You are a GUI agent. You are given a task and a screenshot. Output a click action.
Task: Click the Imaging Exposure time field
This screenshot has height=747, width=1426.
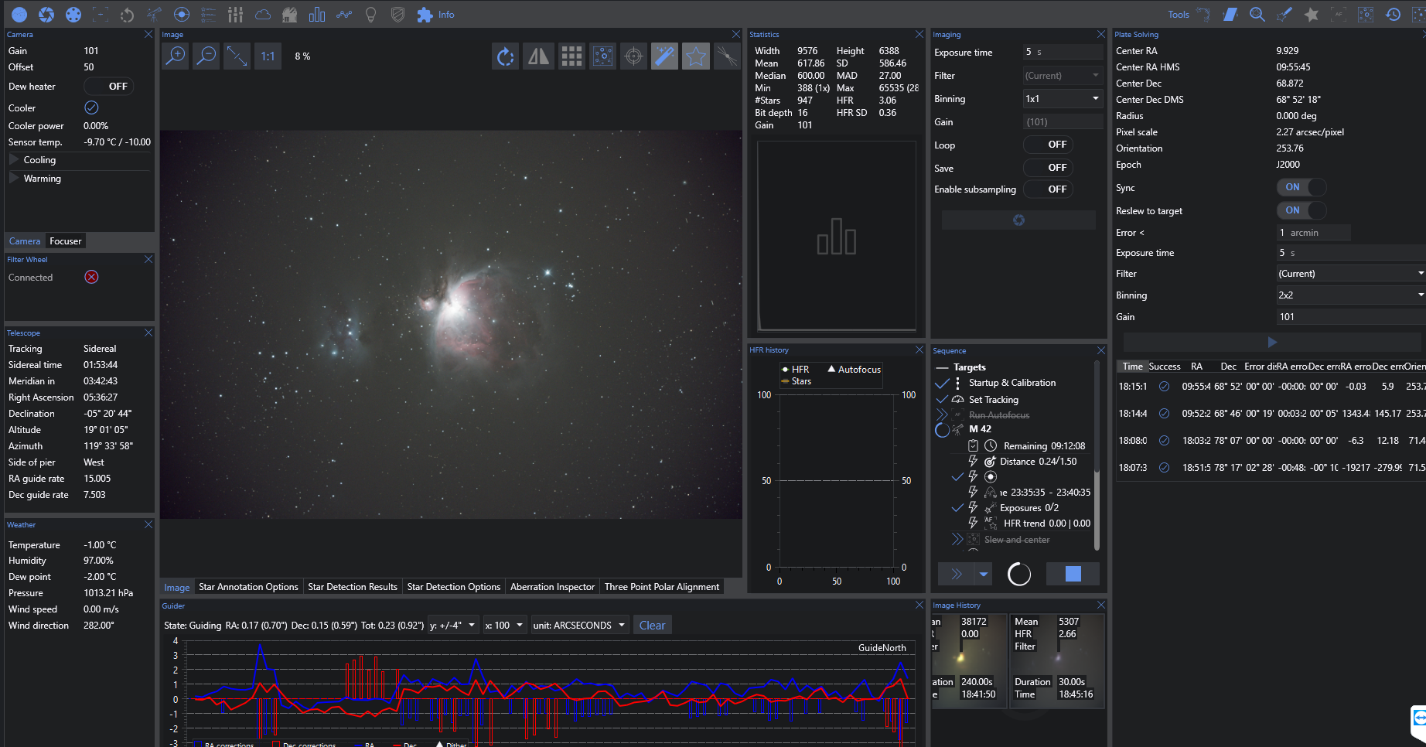1063,53
